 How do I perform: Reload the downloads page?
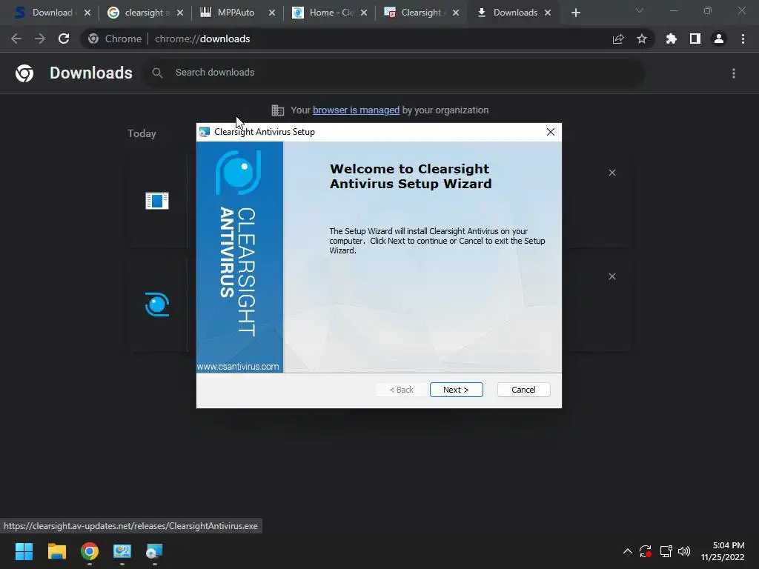(x=64, y=39)
